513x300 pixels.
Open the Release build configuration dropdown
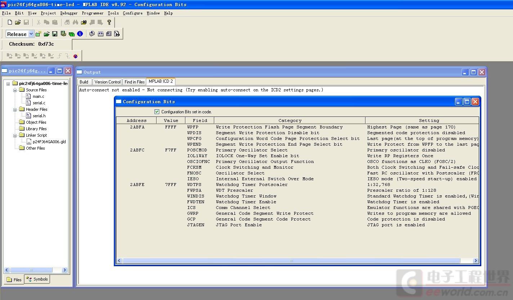pos(31,34)
